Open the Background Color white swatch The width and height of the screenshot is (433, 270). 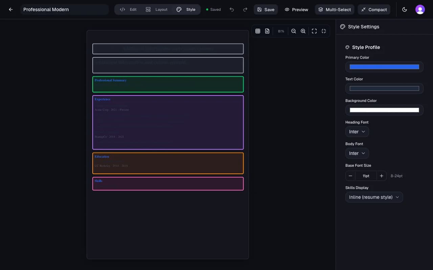coord(384,110)
